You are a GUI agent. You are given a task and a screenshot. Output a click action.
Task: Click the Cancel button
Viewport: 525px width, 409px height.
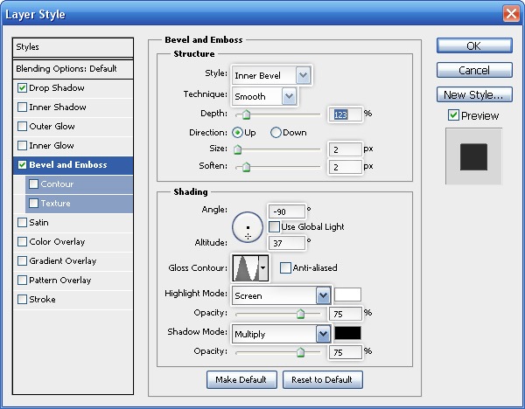474,70
